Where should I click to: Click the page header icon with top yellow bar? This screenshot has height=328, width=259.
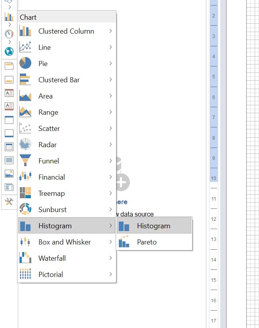9,66
